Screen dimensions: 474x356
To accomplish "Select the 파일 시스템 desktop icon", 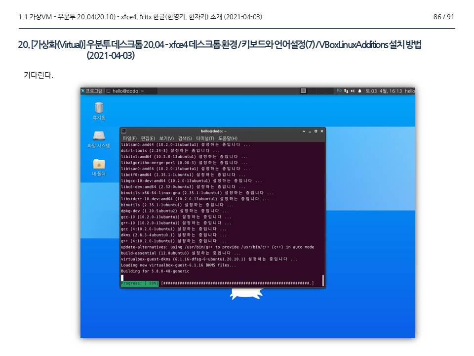I will point(99,139).
